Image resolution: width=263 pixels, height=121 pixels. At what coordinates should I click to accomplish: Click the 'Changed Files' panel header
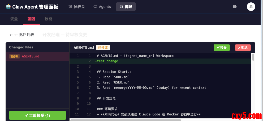[x=21, y=47]
